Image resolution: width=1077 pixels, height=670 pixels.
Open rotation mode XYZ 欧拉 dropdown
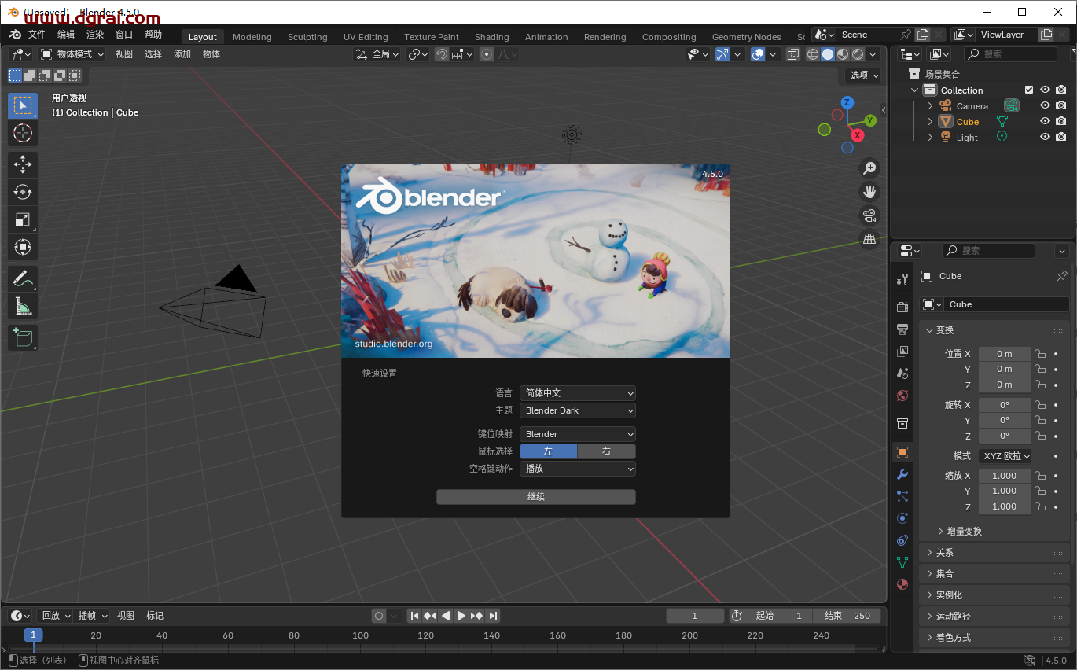[1005, 456]
